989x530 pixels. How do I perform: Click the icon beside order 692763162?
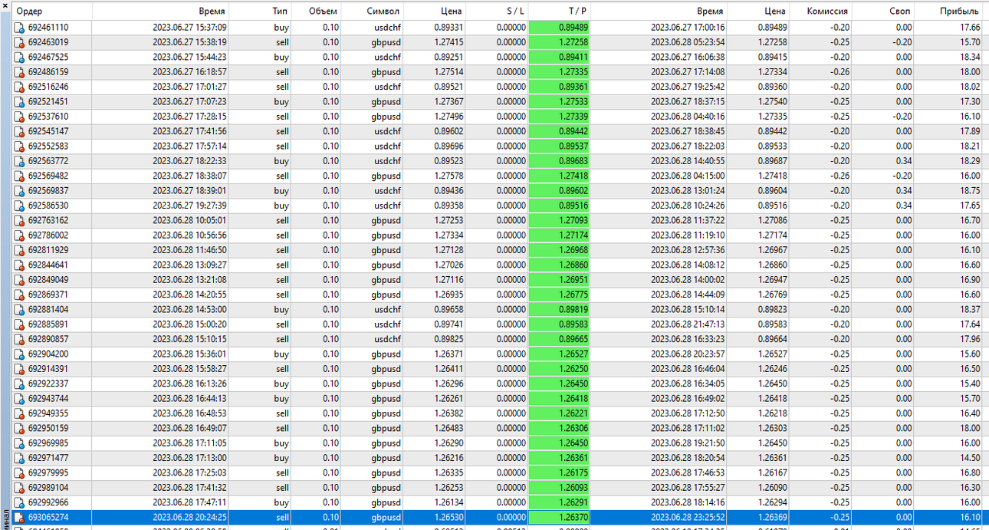click(x=19, y=220)
